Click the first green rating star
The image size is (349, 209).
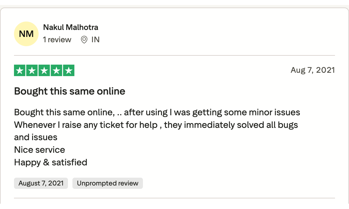20,71
